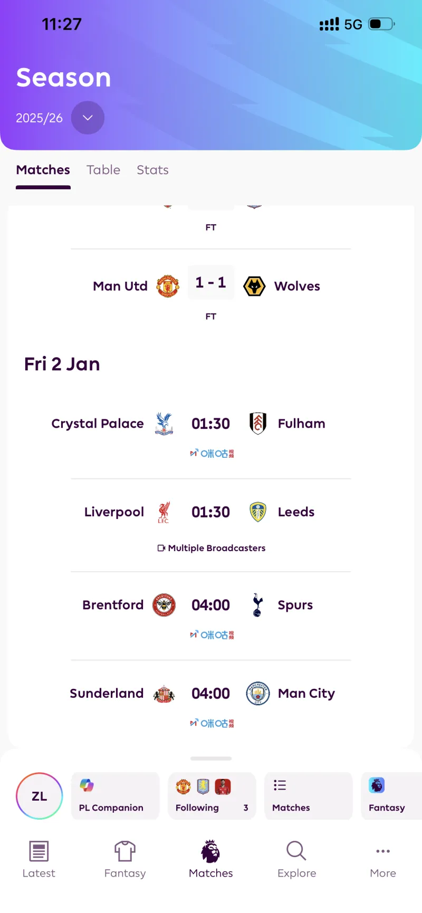422x913 pixels.
Task: Switch to the Stats tab
Action: click(x=152, y=170)
